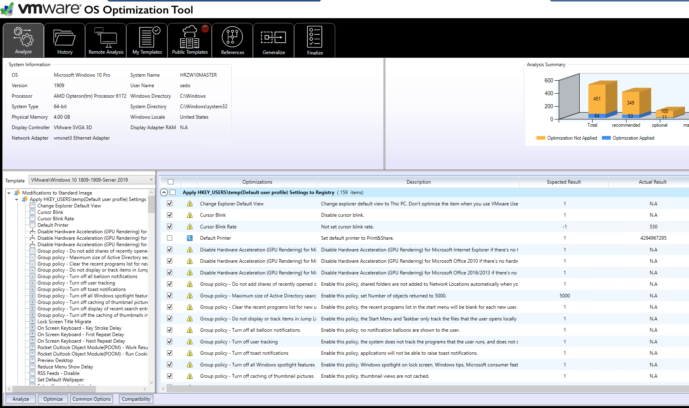Click warning icon next to Cursor Blink row
This screenshot has height=408, width=689.
tap(190, 215)
